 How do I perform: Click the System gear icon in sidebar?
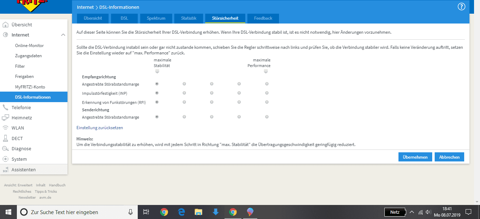pyautogui.click(x=5, y=159)
